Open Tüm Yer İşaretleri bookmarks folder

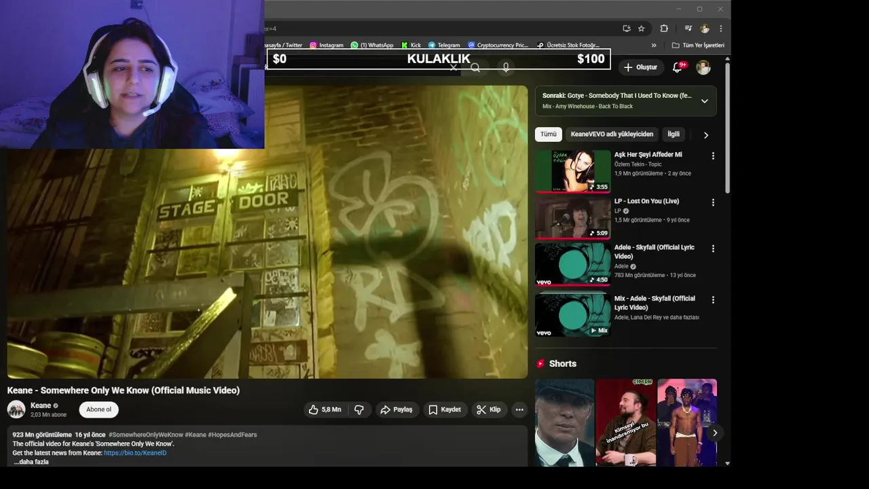(698, 46)
